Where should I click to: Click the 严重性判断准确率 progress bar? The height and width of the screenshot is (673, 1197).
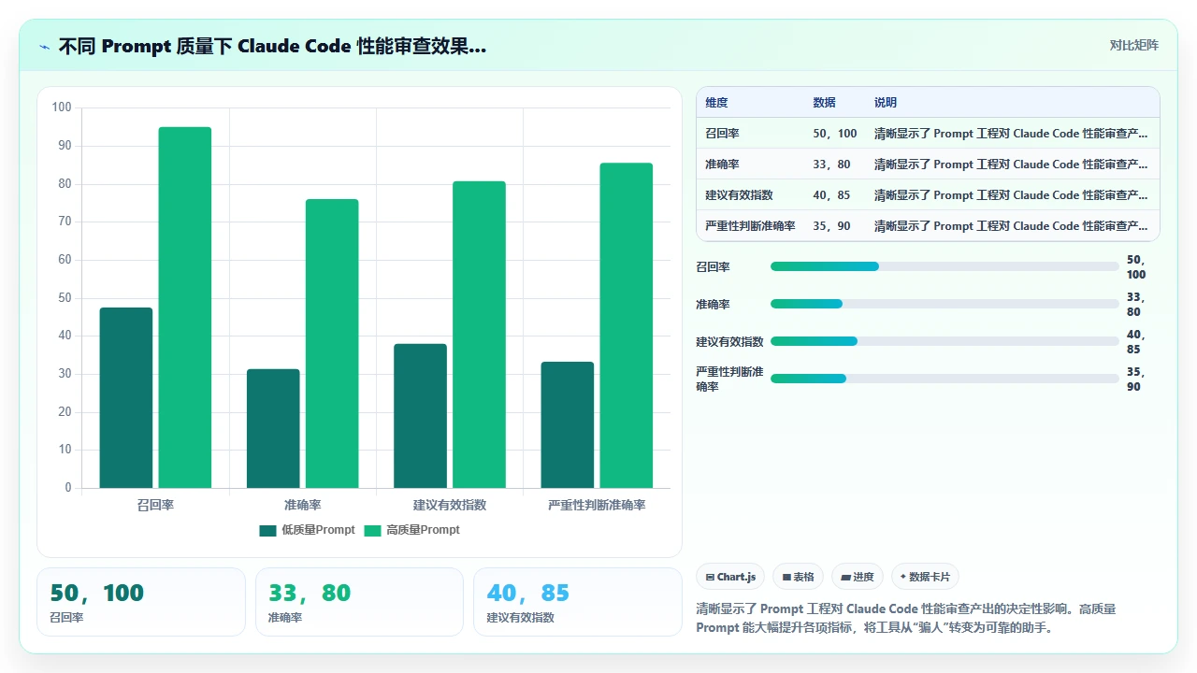click(x=945, y=379)
